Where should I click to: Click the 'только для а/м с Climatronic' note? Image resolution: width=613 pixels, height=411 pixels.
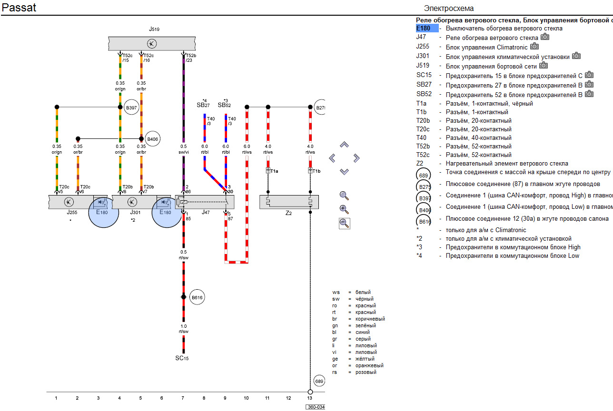tap(486, 230)
